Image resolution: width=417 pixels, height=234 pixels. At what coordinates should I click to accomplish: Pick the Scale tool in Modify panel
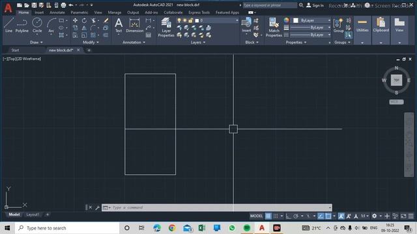(84, 35)
